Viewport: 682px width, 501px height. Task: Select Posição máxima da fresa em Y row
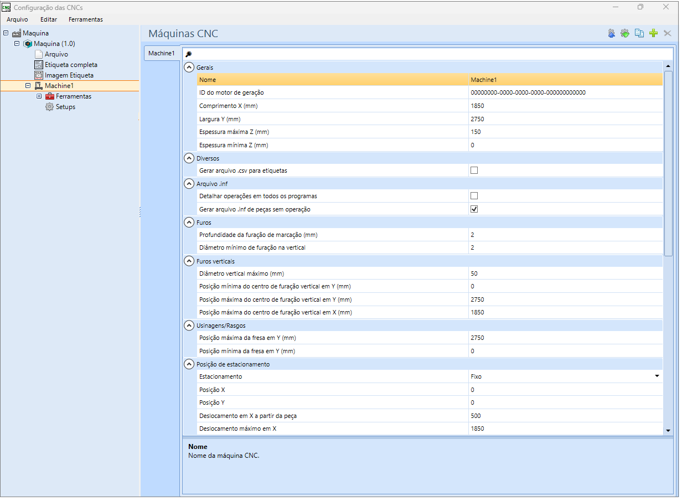(x=430, y=338)
